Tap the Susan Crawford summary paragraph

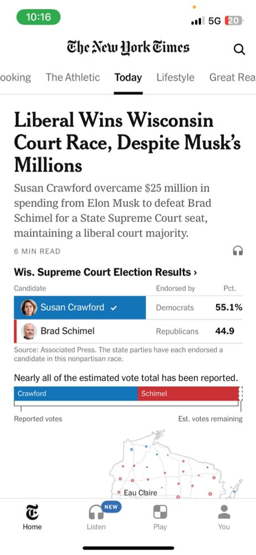click(x=113, y=210)
